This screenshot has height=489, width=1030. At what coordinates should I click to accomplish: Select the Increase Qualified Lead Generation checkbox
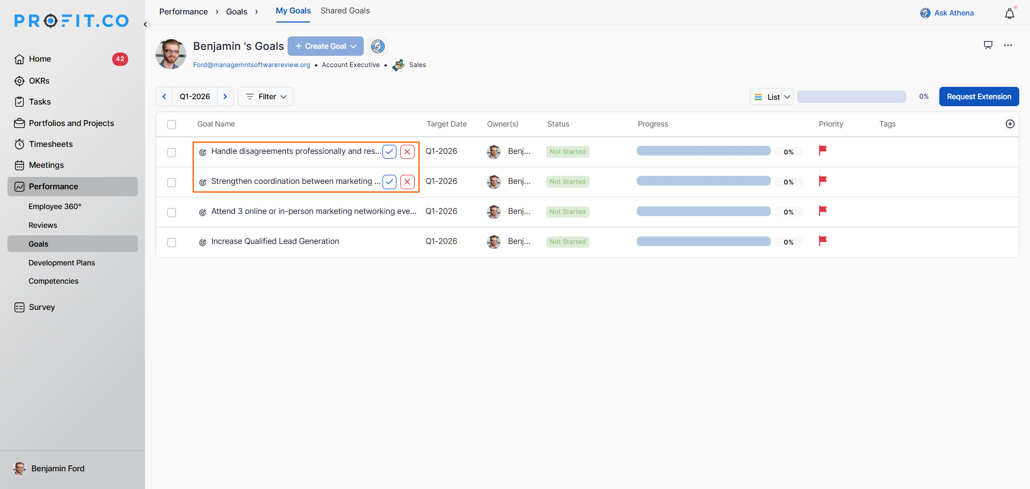[172, 242]
